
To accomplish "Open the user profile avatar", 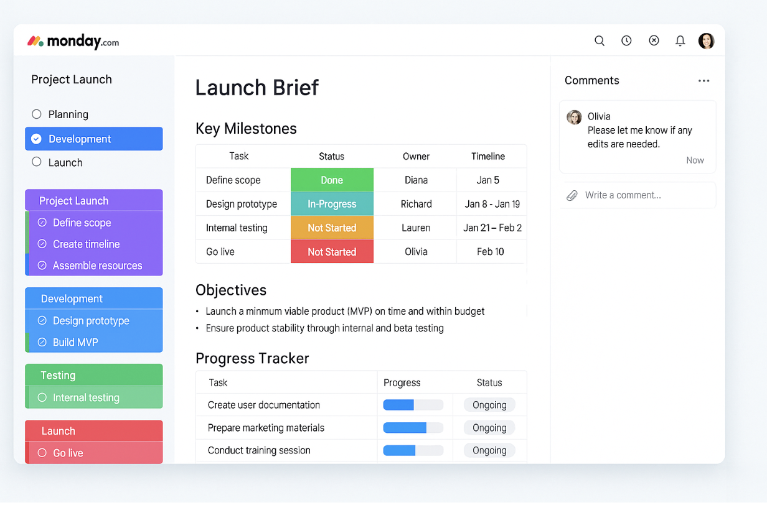I will point(706,41).
